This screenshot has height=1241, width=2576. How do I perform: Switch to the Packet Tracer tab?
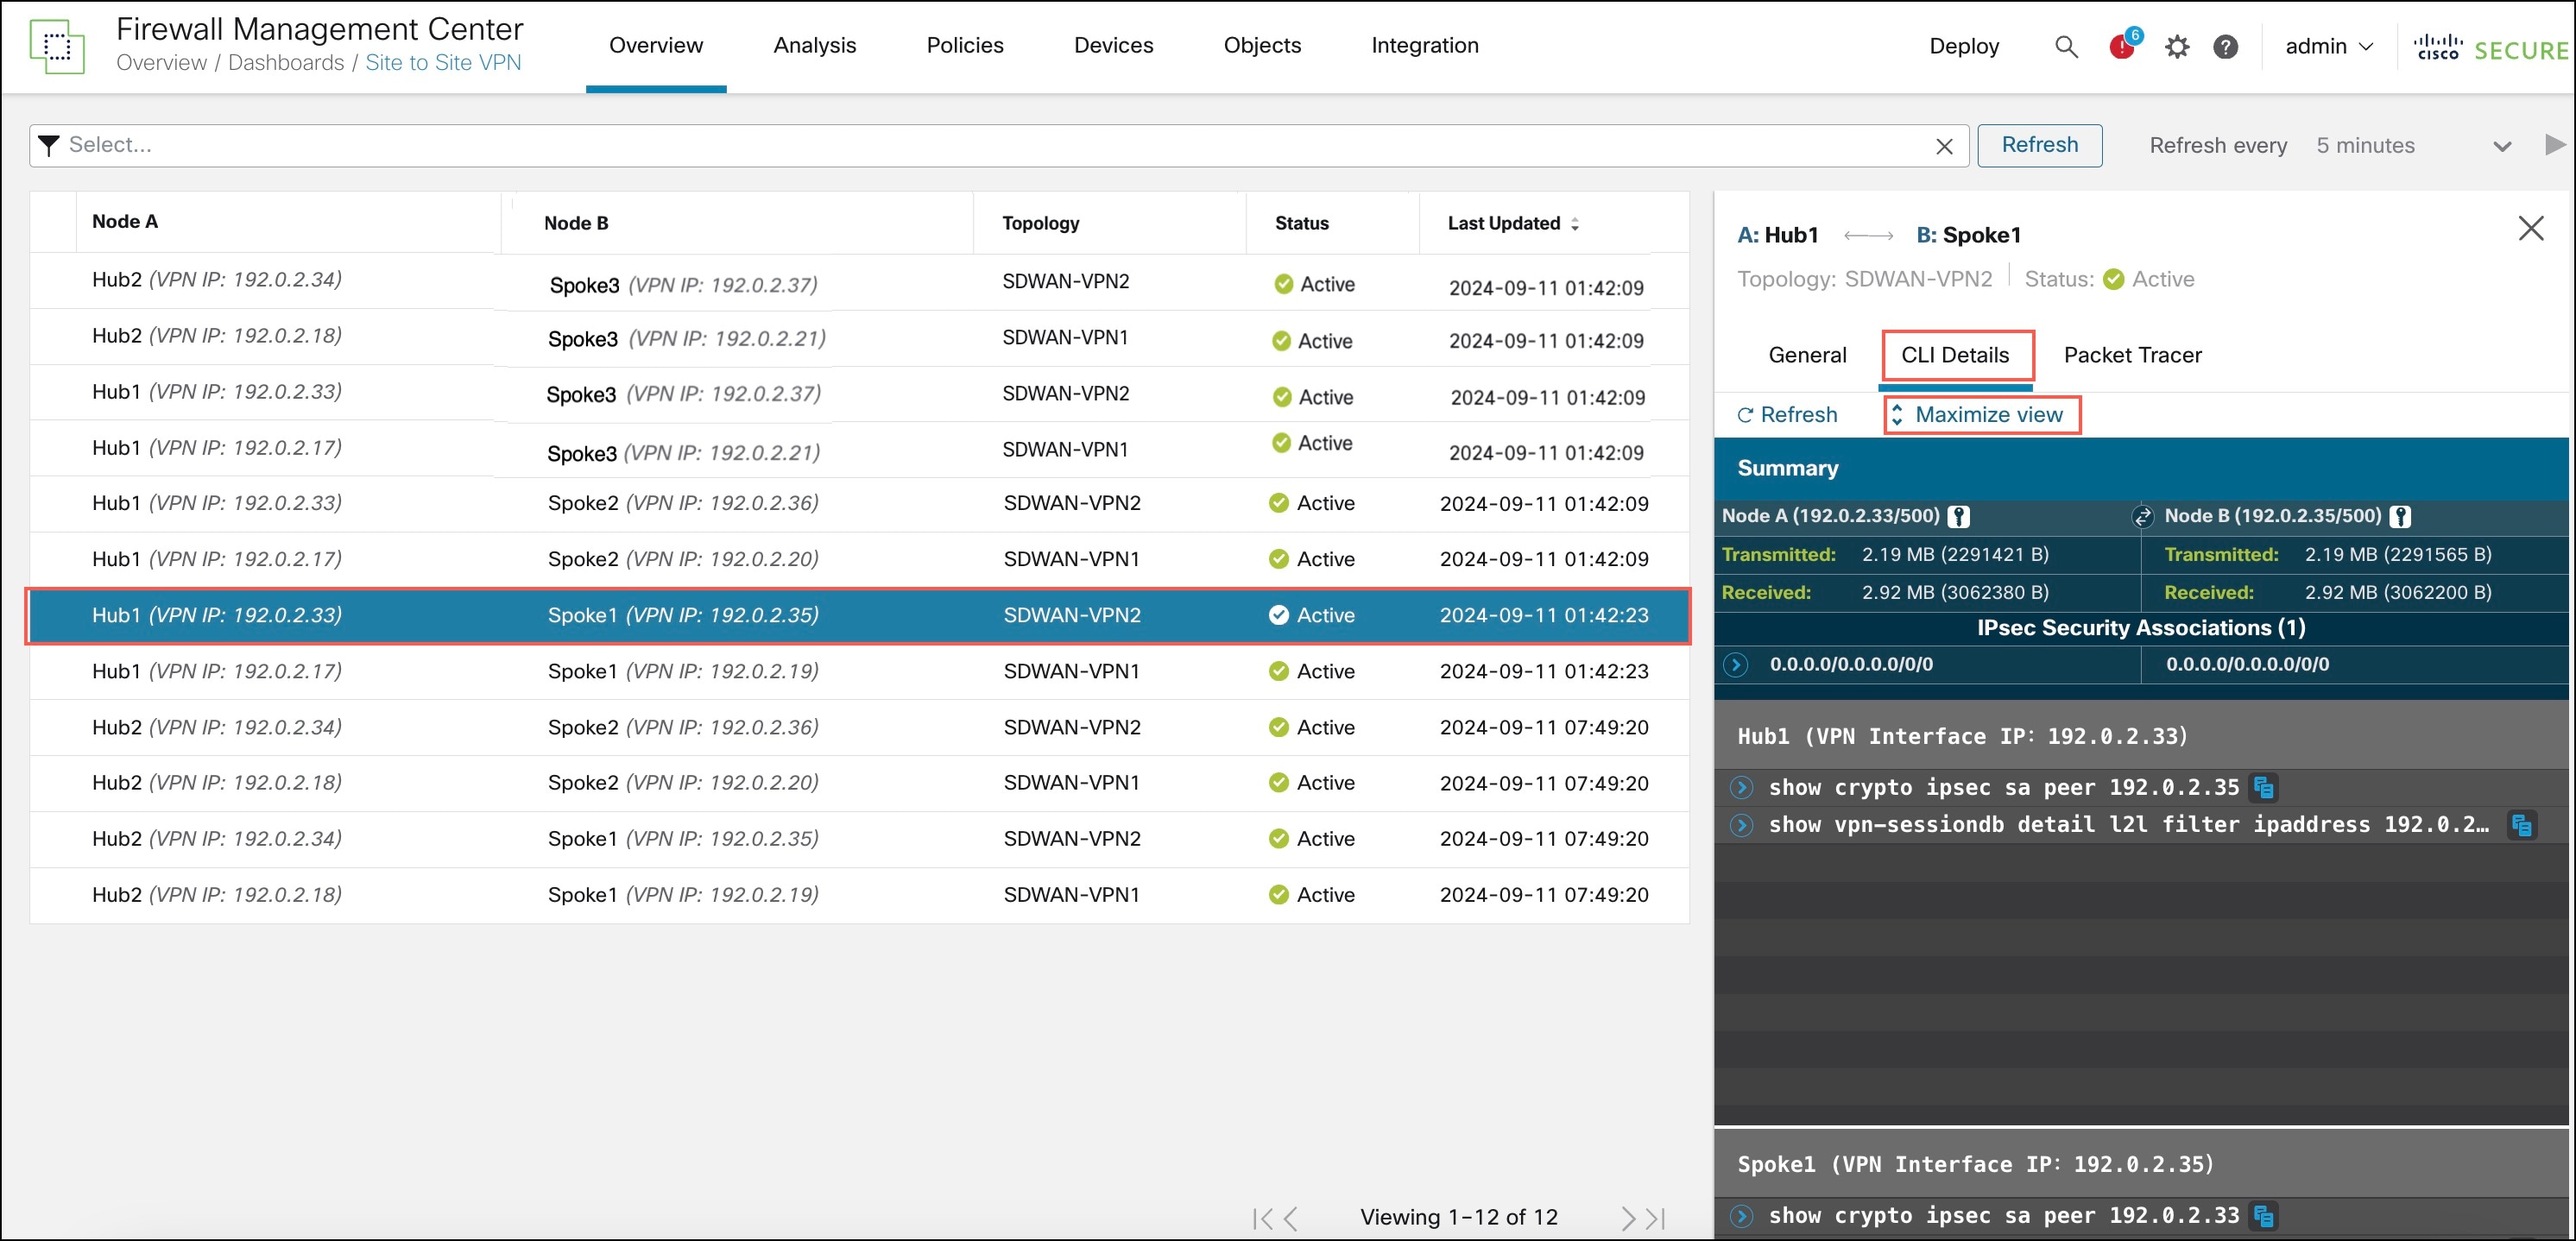2132,355
